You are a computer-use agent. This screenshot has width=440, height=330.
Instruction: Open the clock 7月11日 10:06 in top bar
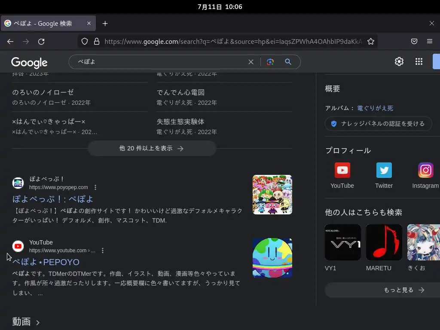pyautogui.click(x=220, y=7)
